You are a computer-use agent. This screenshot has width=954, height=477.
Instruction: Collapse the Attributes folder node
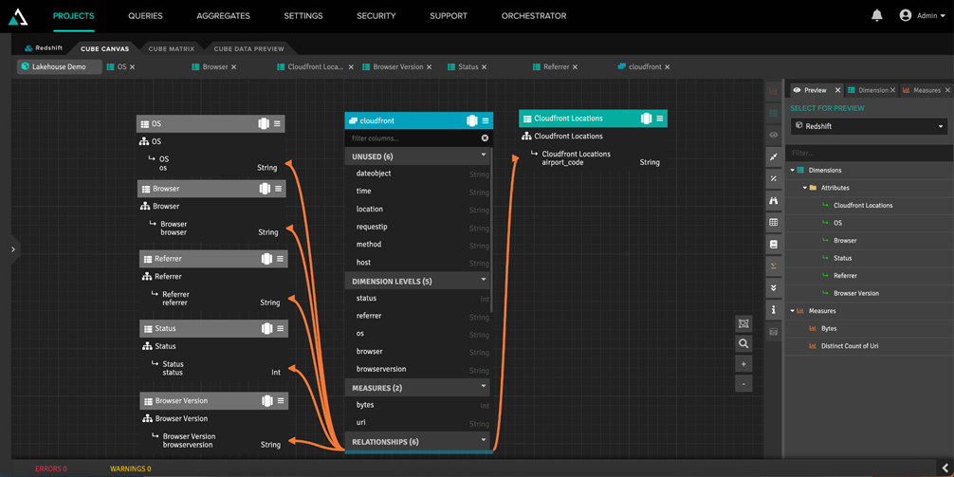coord(804,188)
